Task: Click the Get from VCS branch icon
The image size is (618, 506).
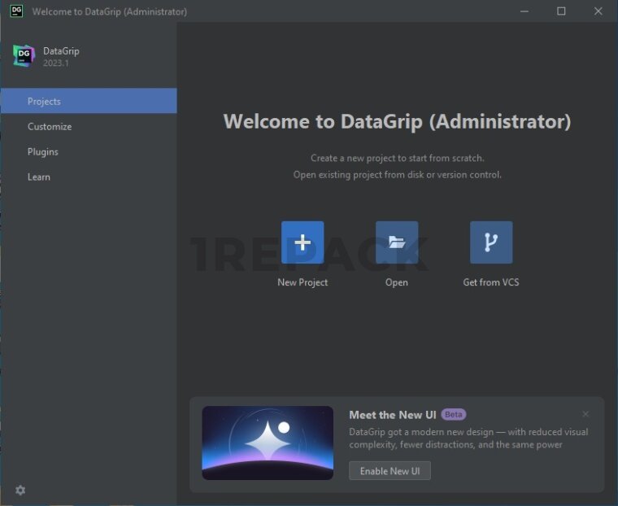Action: click(x=491, y=242)
